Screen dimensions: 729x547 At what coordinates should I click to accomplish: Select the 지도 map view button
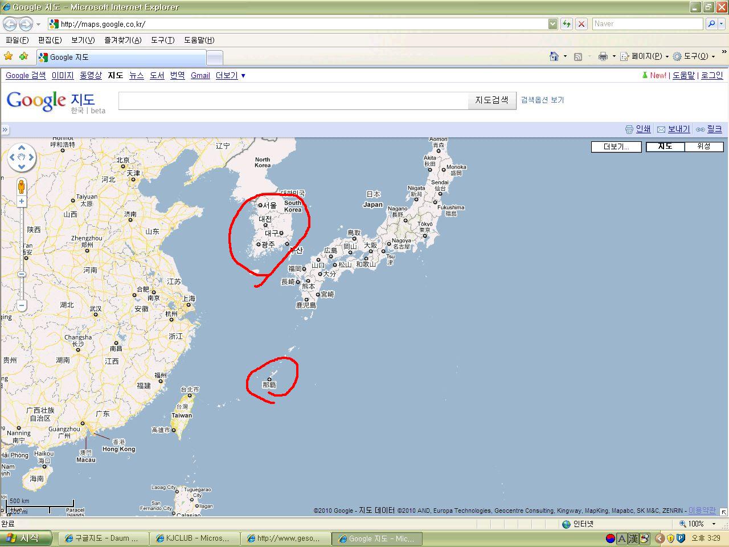(665, 146)
